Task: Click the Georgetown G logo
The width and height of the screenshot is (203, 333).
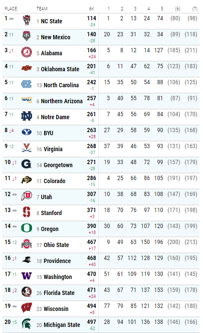Action: point(26,164)
